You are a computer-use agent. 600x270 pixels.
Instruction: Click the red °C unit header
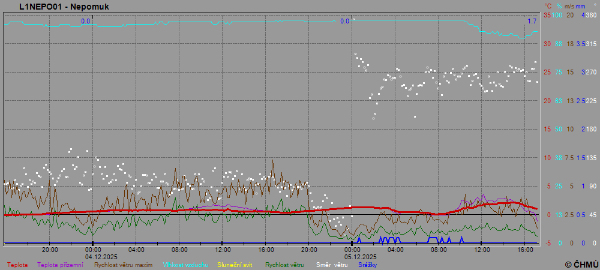coord(547,6)
